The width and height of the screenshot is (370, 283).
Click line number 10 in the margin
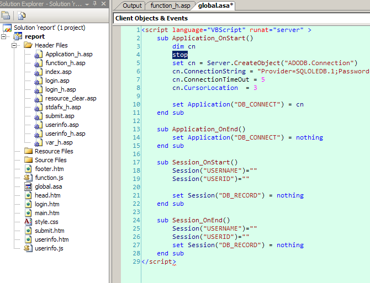tap(136, 104)
